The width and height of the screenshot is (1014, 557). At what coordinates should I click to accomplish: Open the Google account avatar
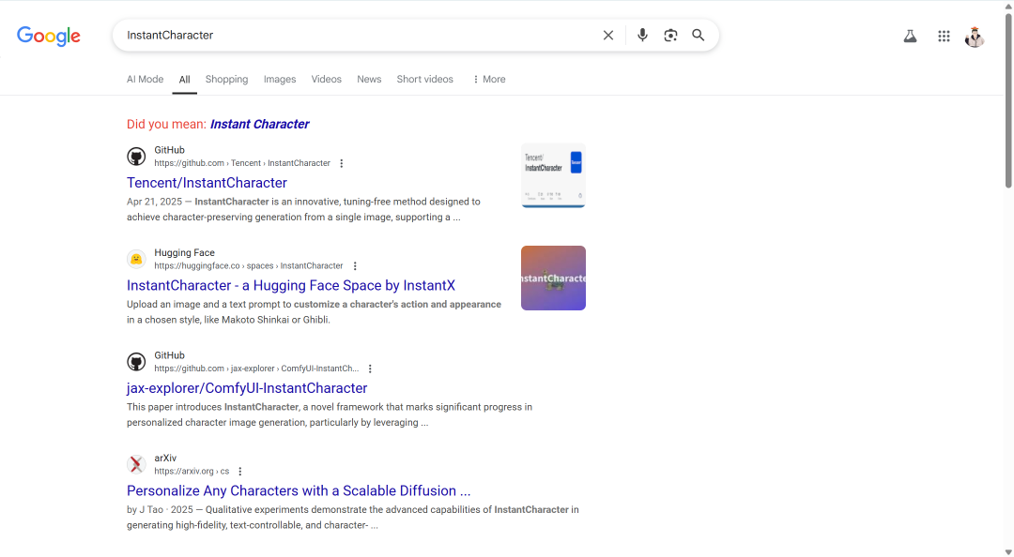975,37
